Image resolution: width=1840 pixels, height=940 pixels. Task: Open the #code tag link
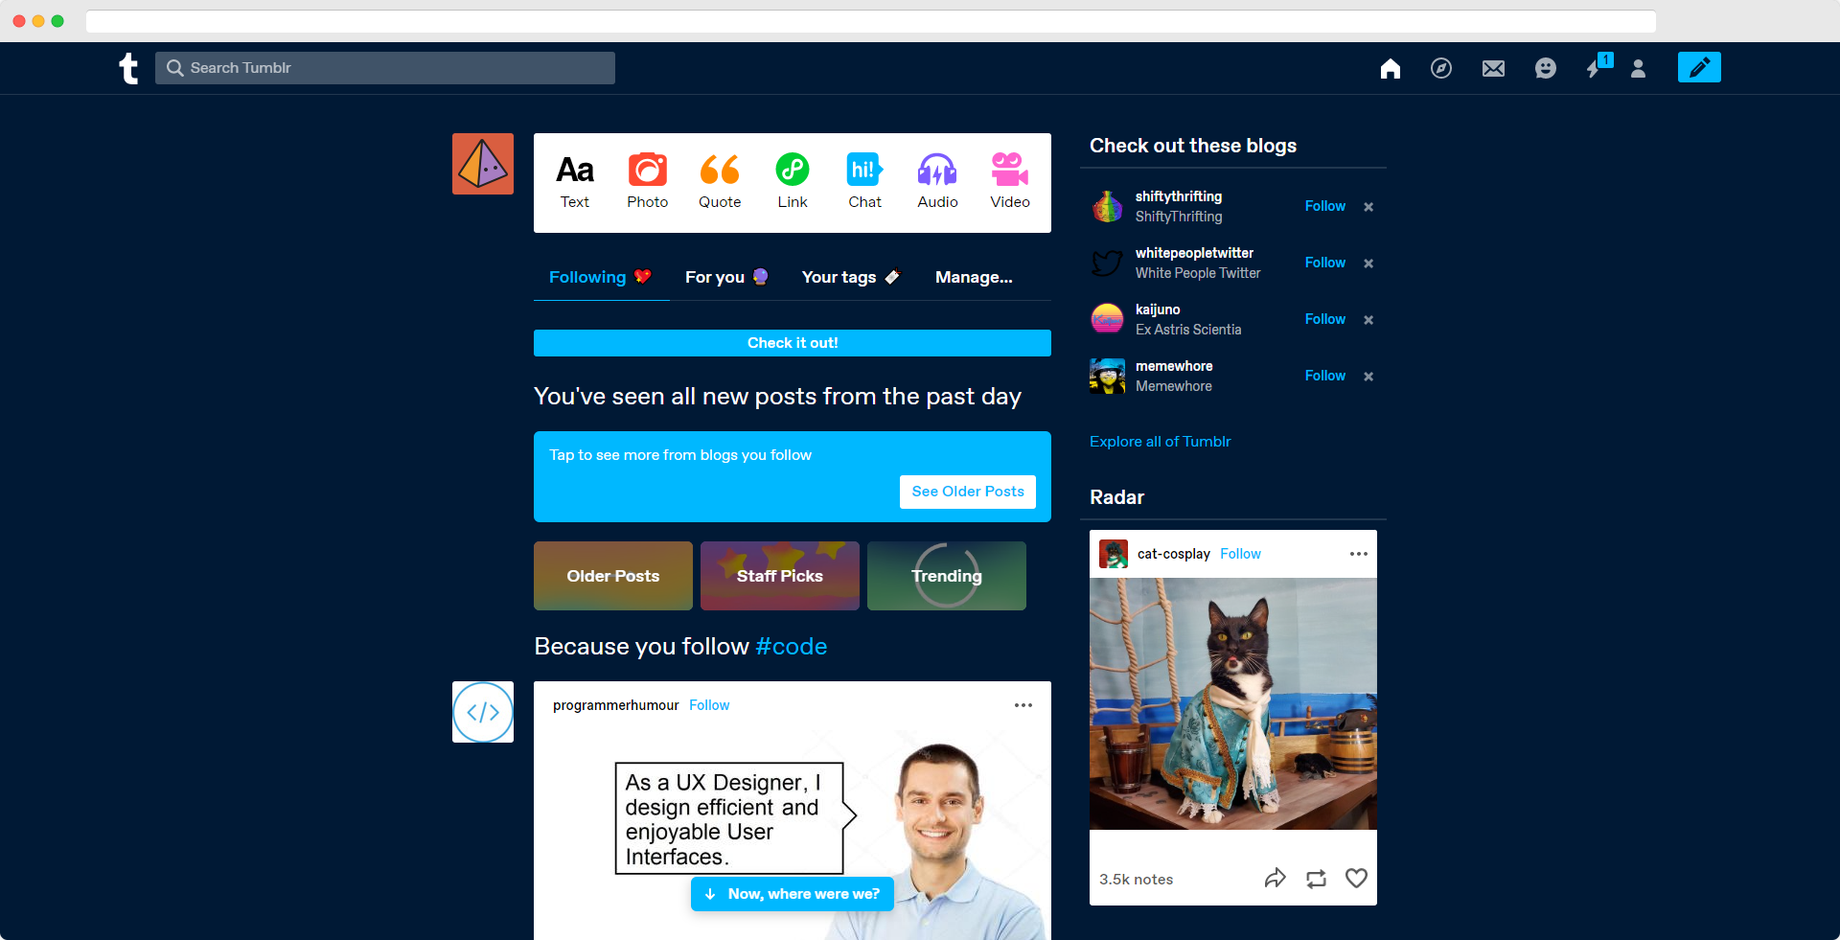792,647
